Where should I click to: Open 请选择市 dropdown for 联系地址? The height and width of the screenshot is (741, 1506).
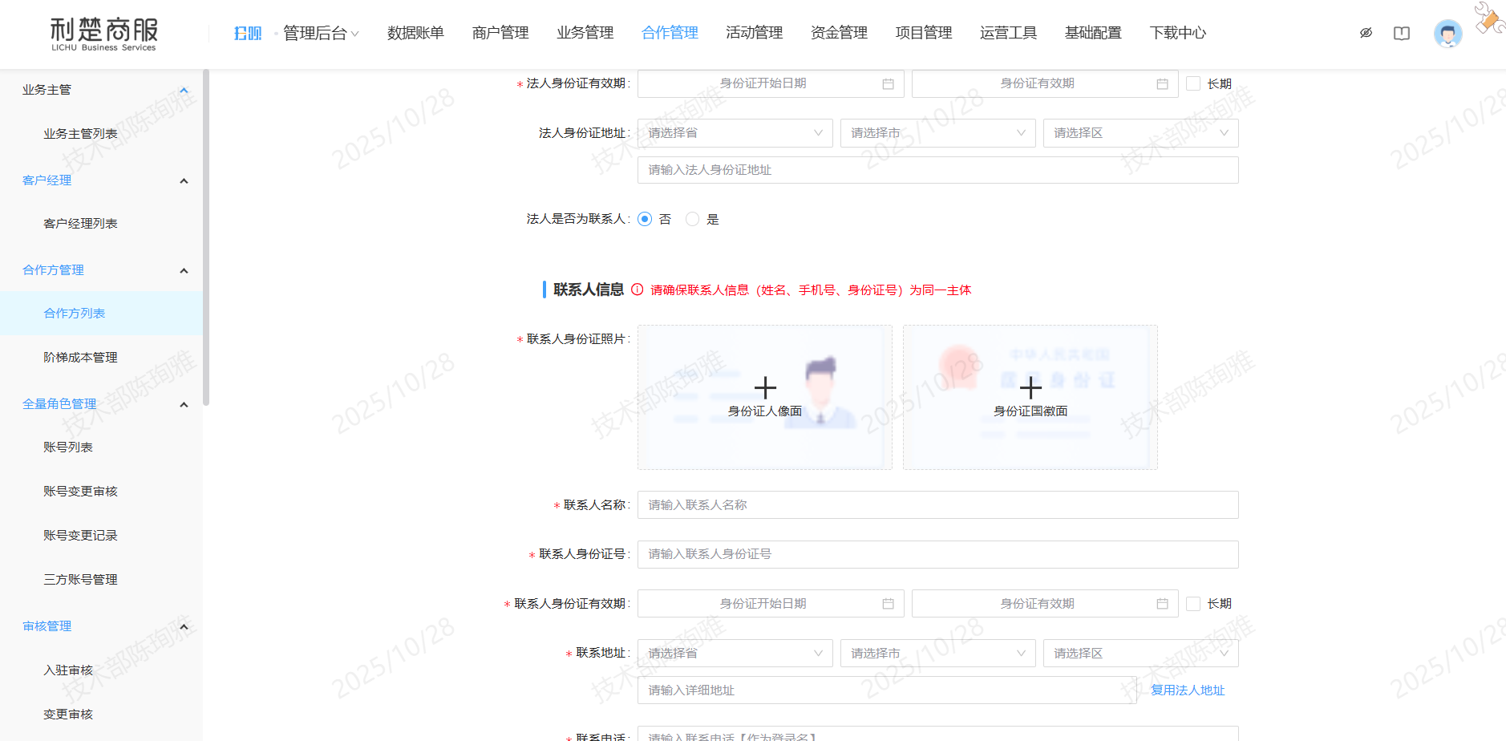(937, 654)
